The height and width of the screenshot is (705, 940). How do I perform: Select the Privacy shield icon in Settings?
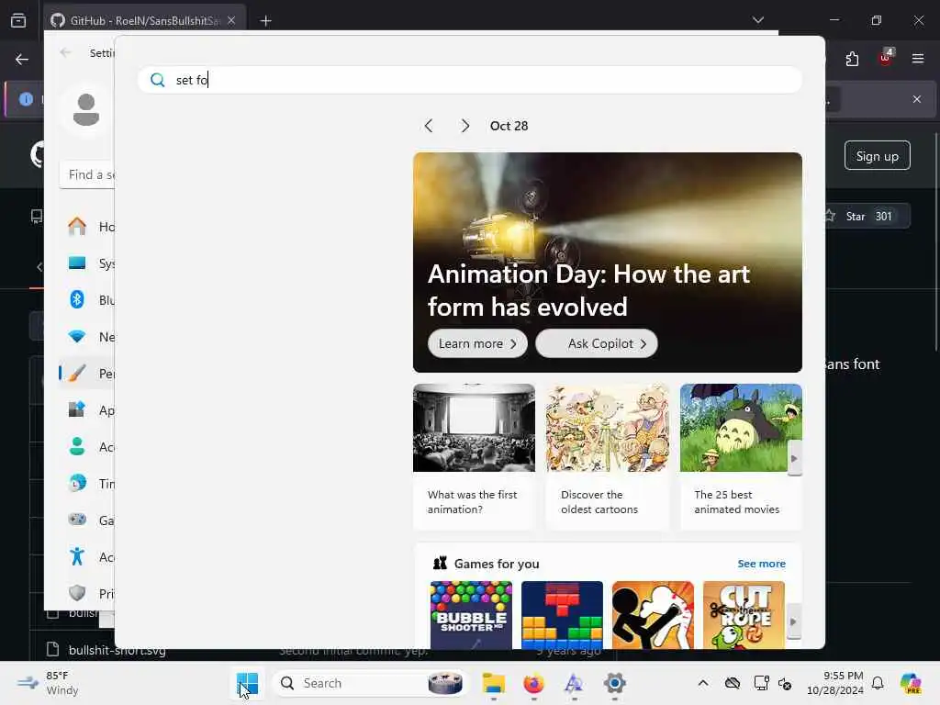[x=77, y=593]
